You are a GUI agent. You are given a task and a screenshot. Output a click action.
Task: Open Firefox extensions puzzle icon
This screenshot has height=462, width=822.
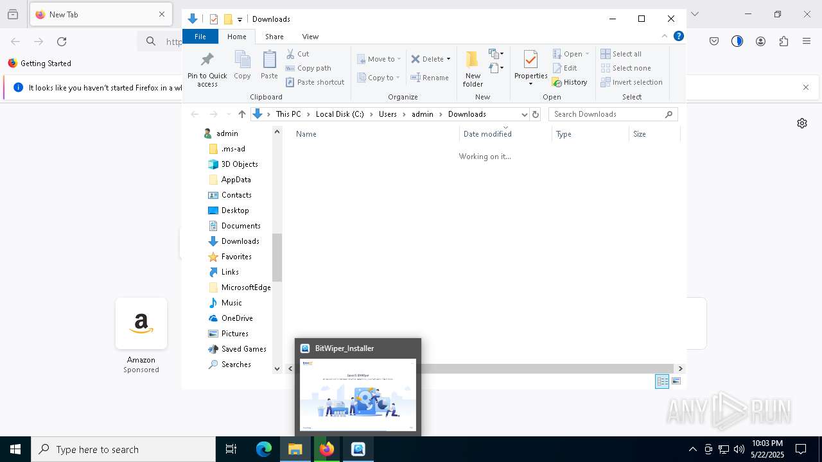coord(783,42)
